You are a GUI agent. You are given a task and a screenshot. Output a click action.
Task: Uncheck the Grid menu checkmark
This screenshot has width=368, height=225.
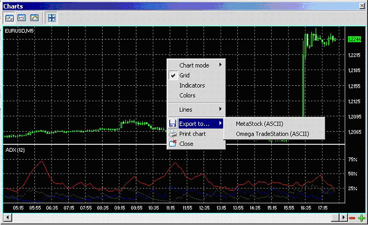tap(173, 76)
